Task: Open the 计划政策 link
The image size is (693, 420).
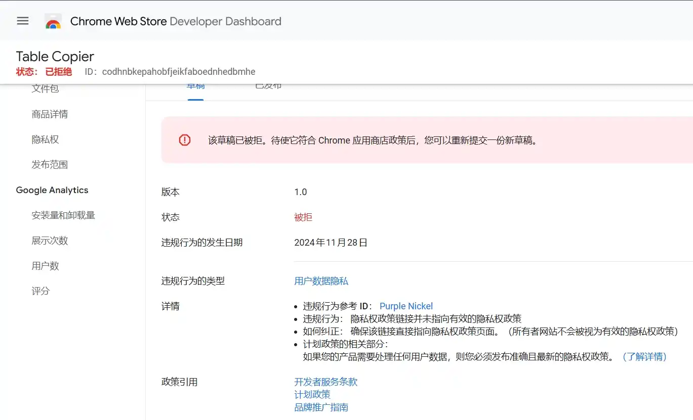Action: (x=312, y=395)
